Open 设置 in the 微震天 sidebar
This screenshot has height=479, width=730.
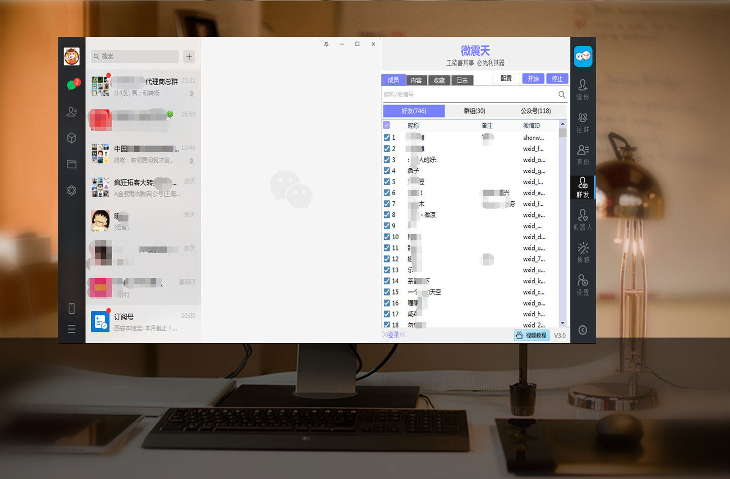pyautogui.click(x=582, y=284)
